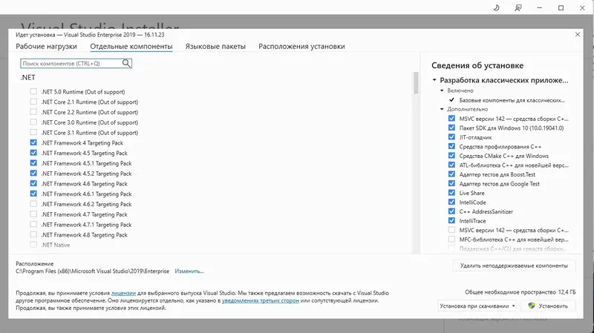This screenshot has width=594, height=333.
Task: Uncheck C++ AddressSanitizer option
Action: click(x=451, y=211)
